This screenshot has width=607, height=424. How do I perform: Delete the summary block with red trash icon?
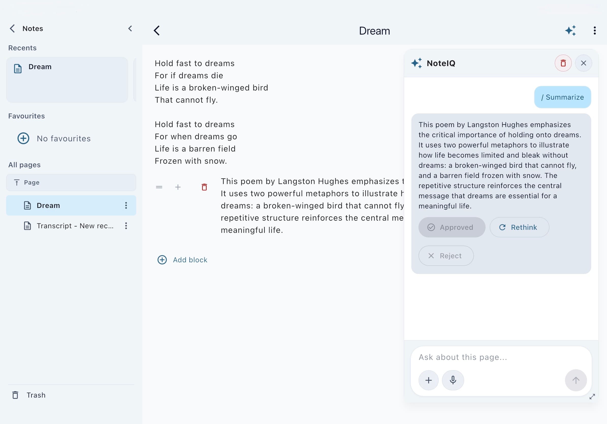point(204,187)
